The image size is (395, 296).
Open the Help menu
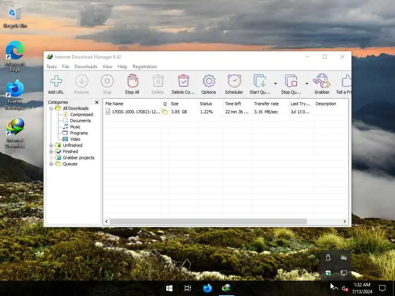click(x=122, y=67)
